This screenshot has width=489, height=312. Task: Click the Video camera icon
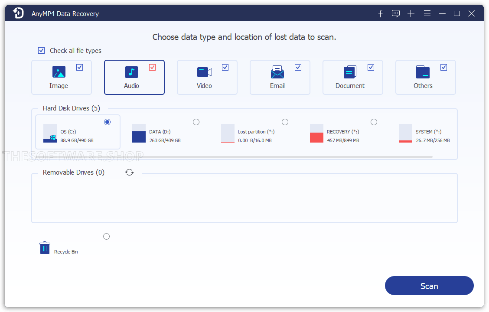click(x=205, y=72)
